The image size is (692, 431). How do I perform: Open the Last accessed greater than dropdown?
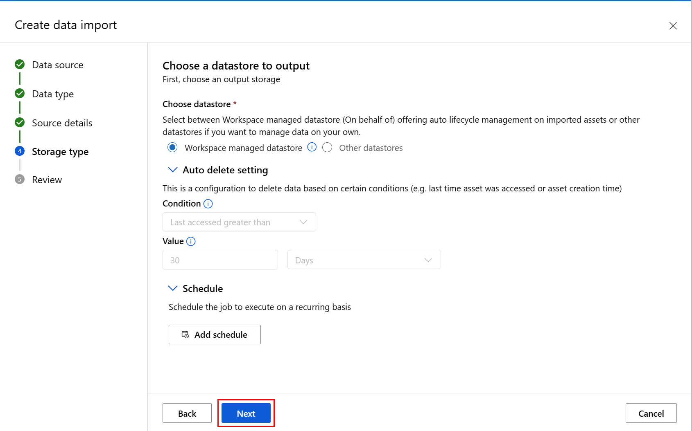coord(239,222)
